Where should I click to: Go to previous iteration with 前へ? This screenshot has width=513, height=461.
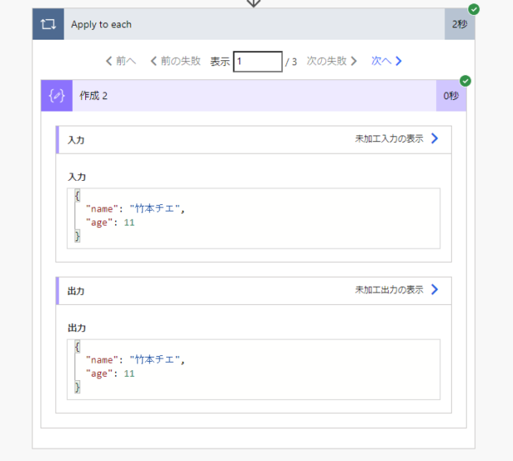point(121,61)
